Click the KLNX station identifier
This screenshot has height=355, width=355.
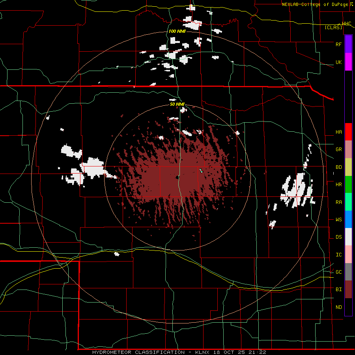[x=203, y=352]
